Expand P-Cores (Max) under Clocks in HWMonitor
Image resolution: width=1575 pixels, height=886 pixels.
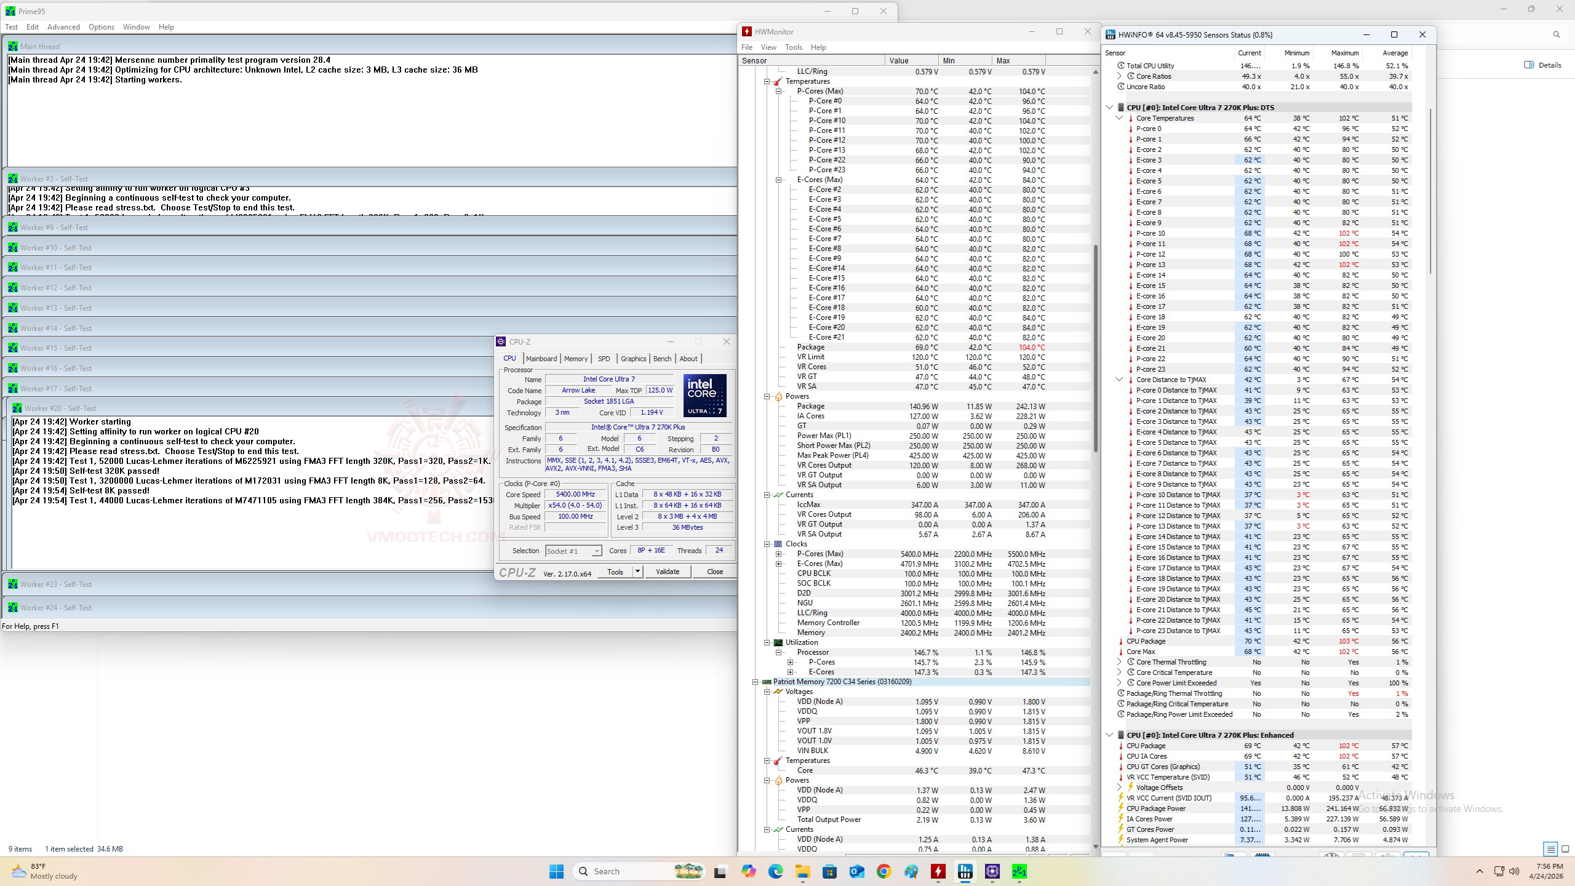click(x=779, y=554)
